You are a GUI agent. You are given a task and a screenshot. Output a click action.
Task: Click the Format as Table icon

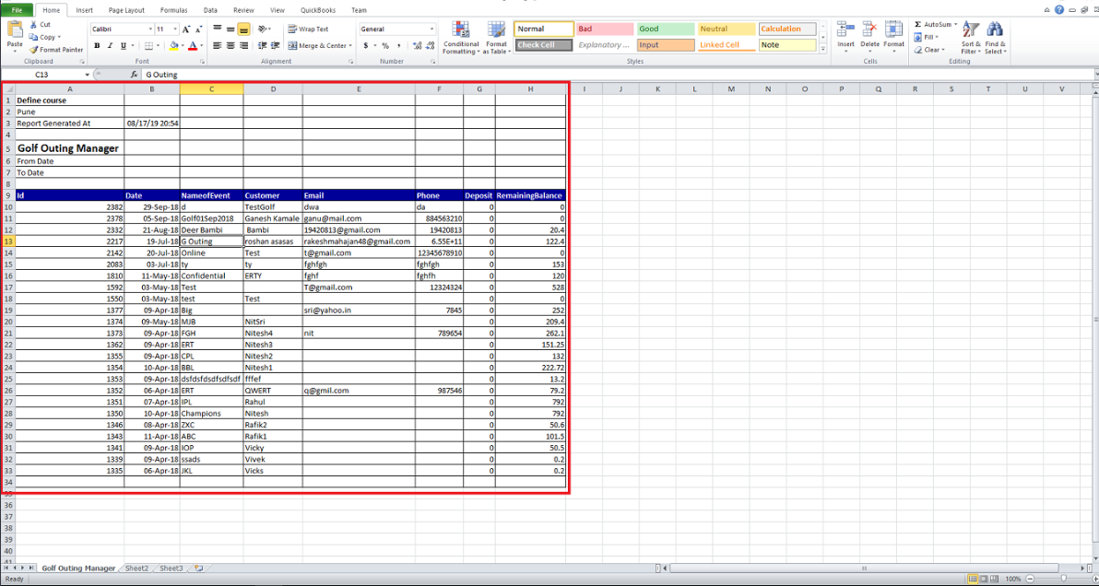[497, 37]
